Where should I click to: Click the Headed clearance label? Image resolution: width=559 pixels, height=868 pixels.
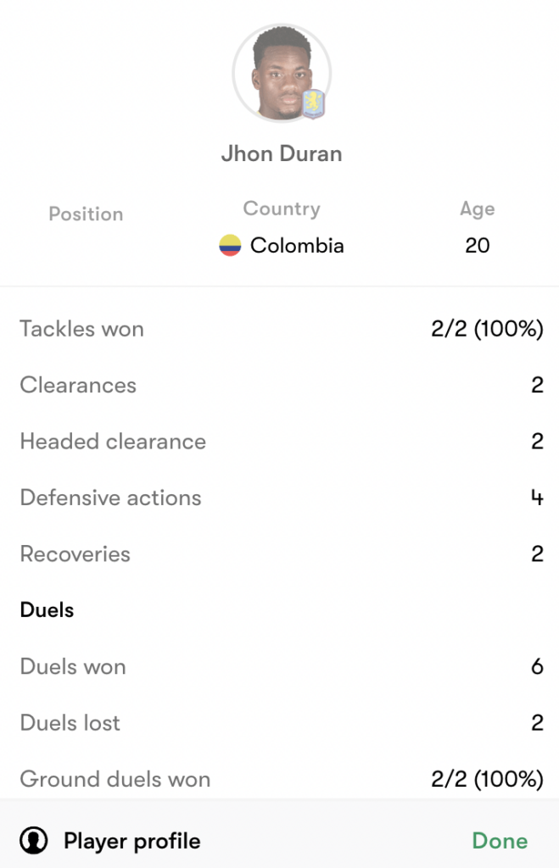point(113,442)
